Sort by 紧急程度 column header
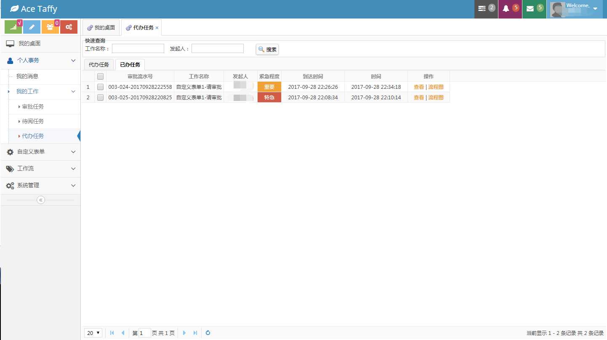The height and width of the screenshot is (340, 607). [x=269, y=77]
